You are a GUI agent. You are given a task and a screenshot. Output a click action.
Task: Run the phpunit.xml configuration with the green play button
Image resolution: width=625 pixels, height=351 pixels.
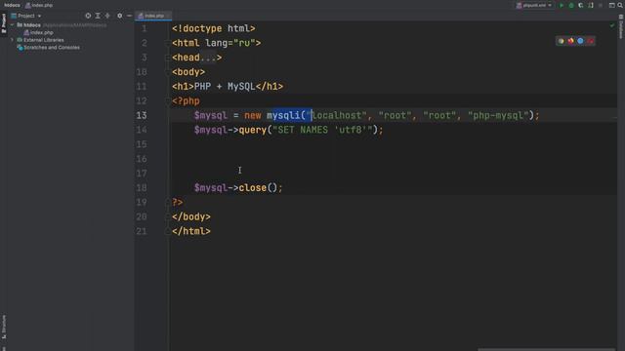tap(562, 5)
